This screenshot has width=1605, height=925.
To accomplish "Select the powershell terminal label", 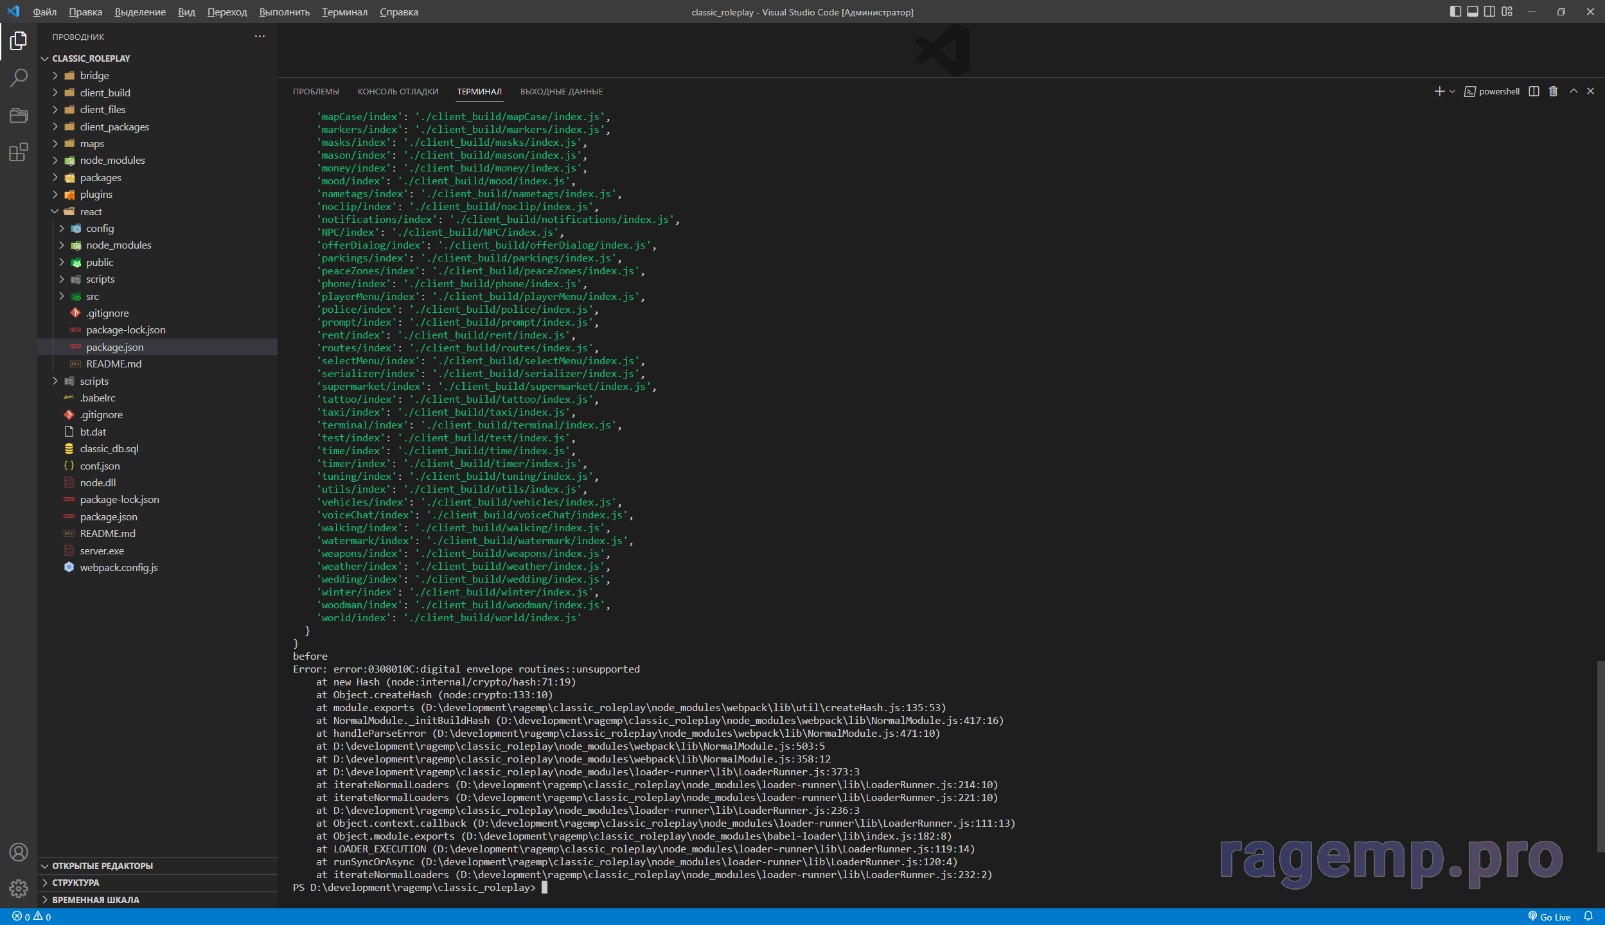I will tap(1492, 91).
